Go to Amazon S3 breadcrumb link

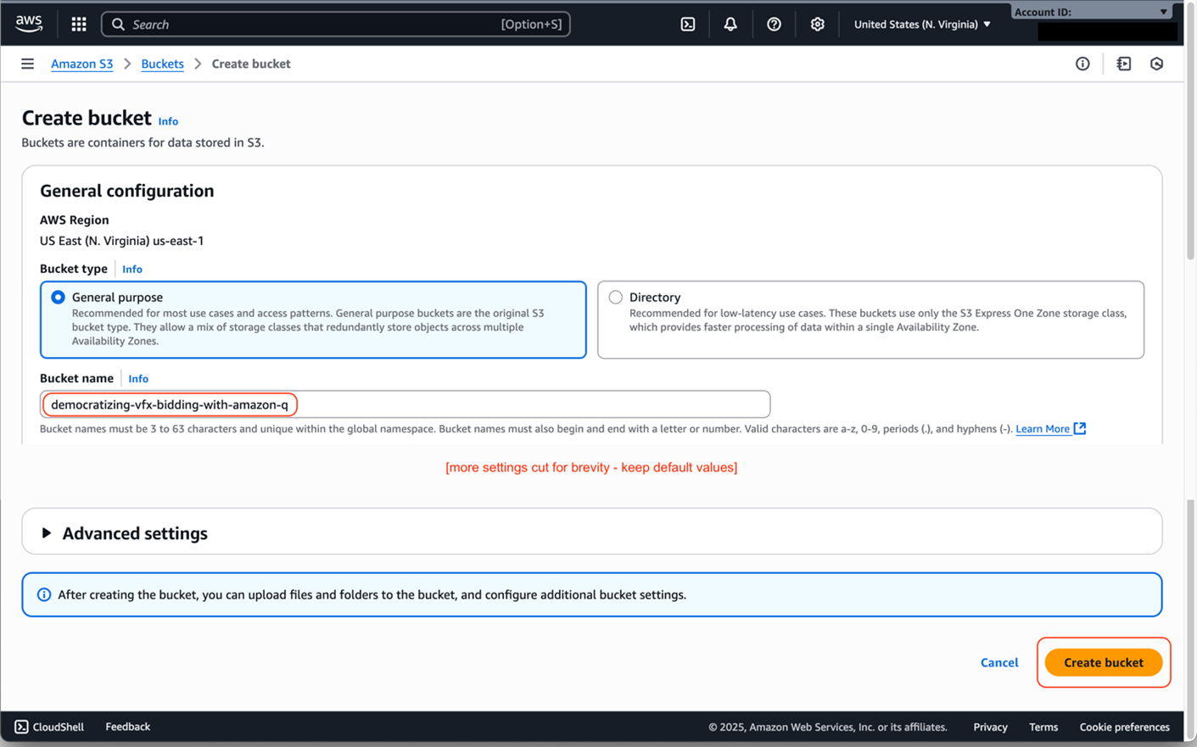click(x=82, y=64)
